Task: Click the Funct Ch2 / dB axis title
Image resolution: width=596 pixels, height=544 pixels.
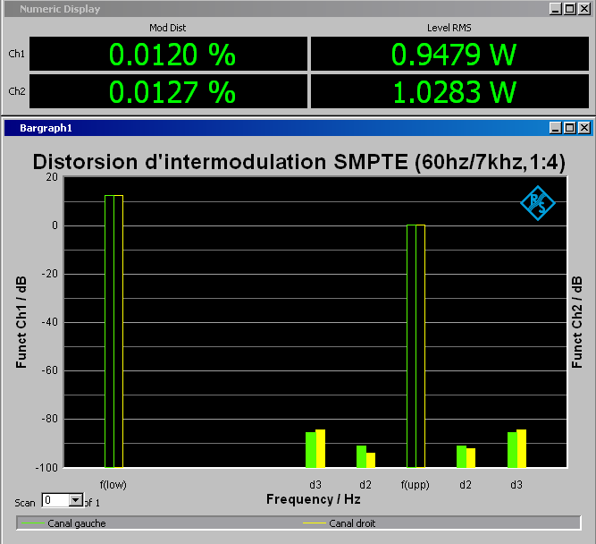Action: click(x=576, y=322)
